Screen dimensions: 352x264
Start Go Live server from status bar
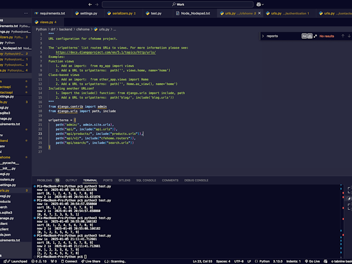coord(312,261)
